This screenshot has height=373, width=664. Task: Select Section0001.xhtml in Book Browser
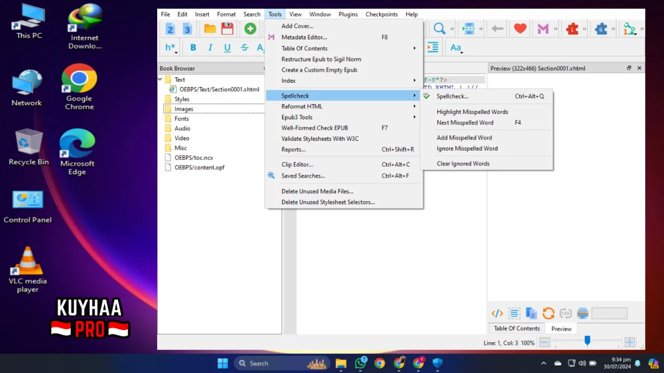point(219,89)
